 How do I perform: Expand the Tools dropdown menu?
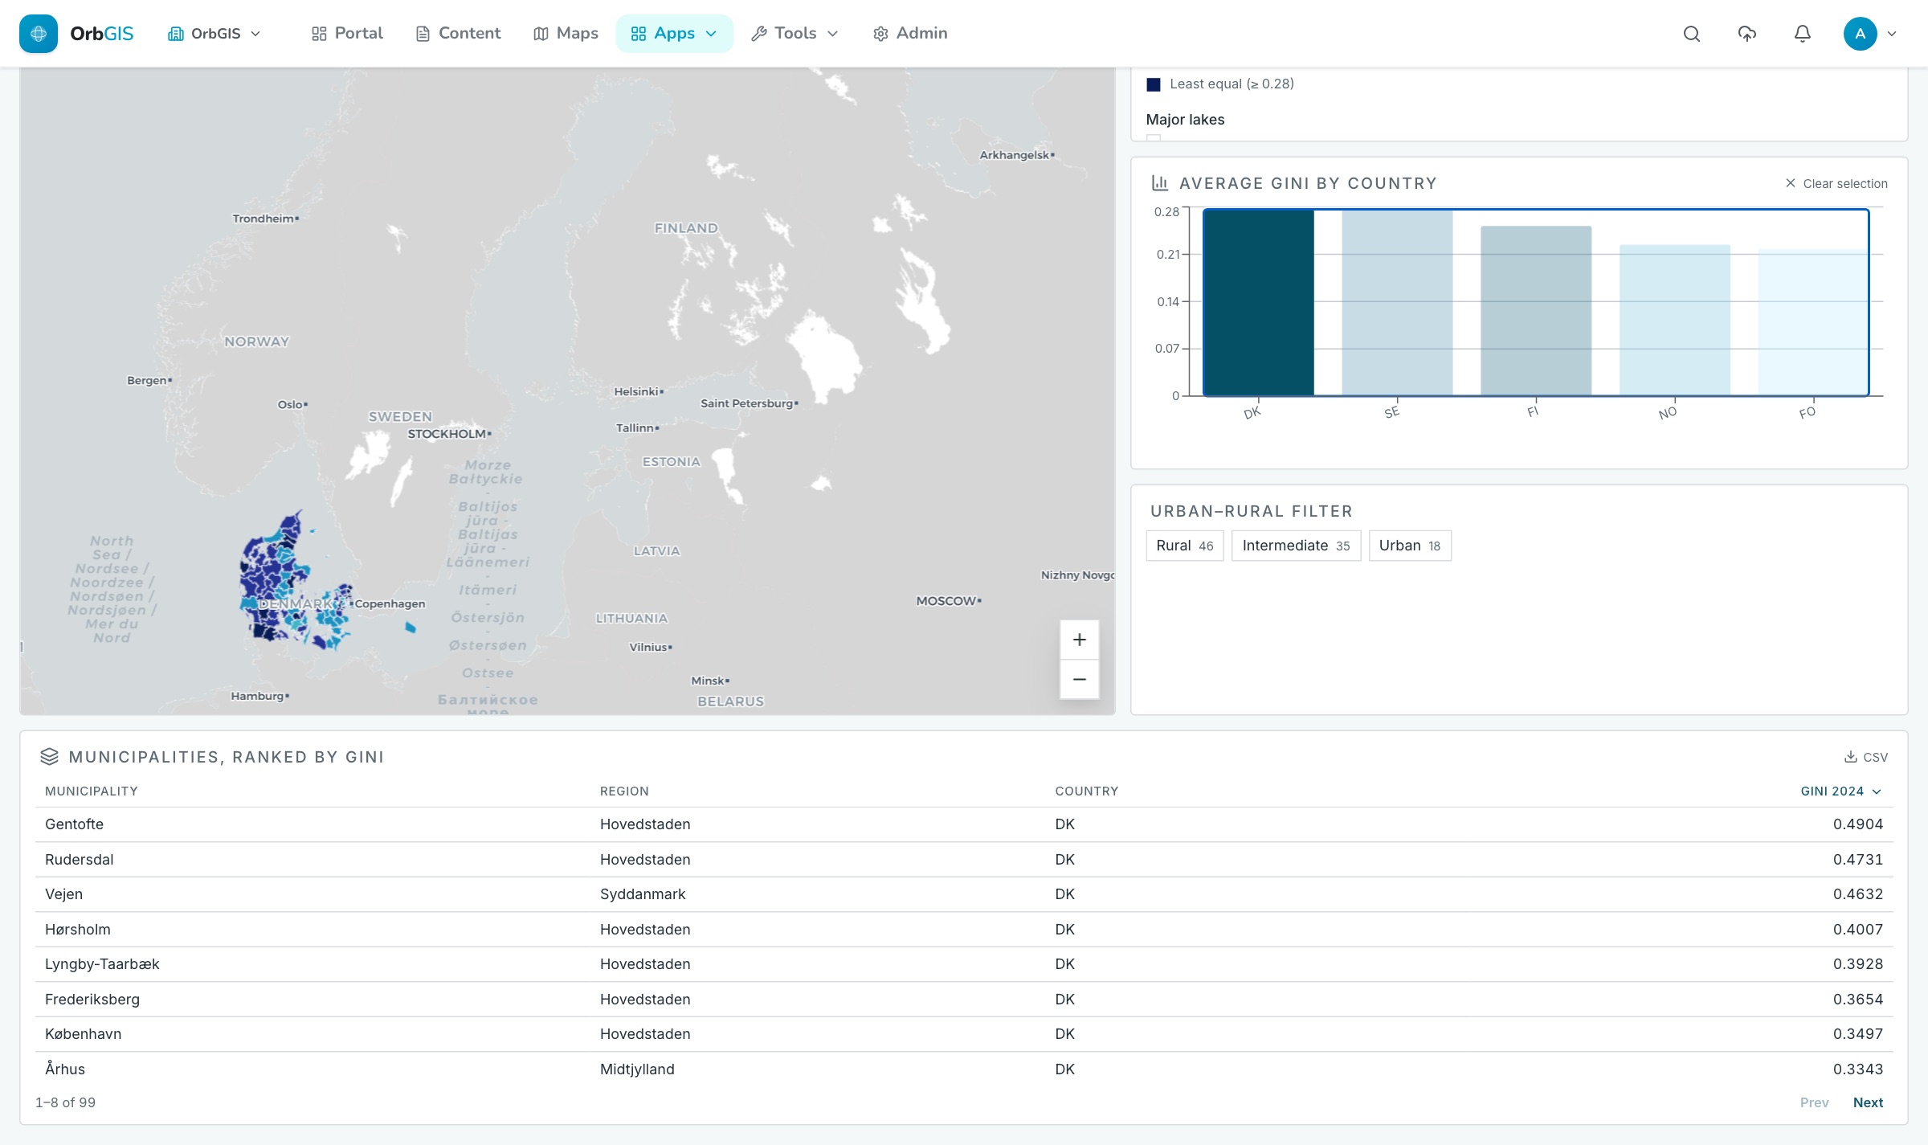[794, 34]
